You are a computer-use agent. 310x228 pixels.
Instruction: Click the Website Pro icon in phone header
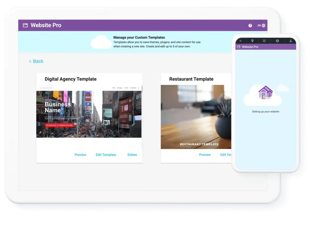[x=238, y=47]
